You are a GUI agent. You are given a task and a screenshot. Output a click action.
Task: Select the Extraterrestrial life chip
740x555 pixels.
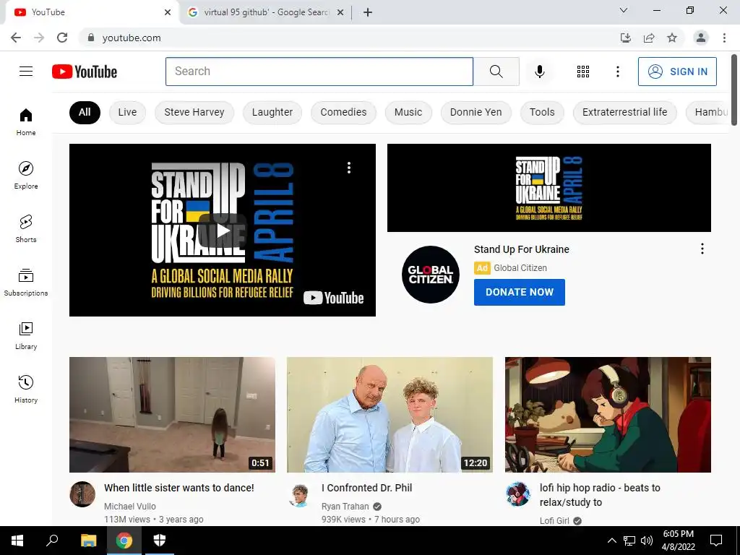pyautogui.click(x=624, y=112)
